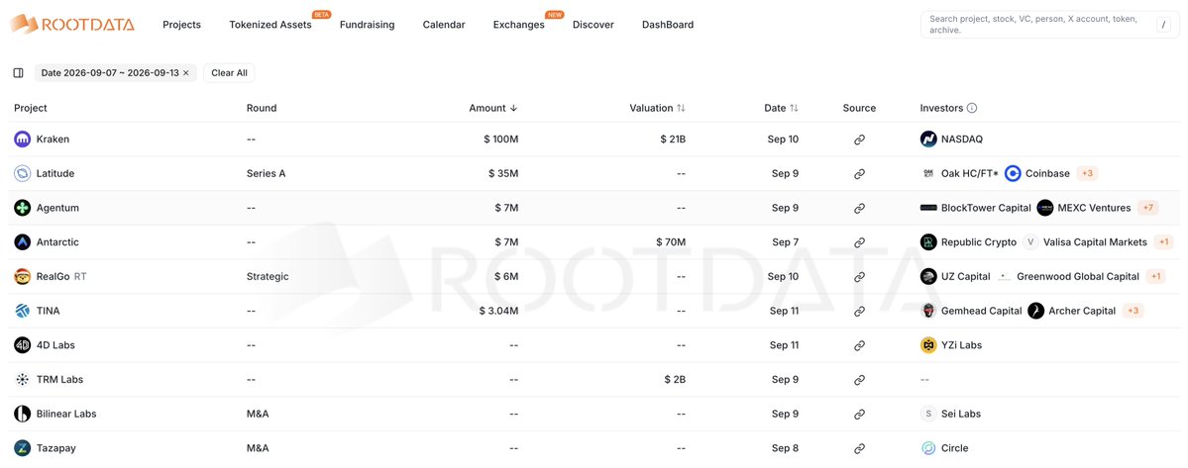Click the NASDAQ investor logo
Image resolution: width=1188 pixels, height=468 pixels.
(928, 140)
